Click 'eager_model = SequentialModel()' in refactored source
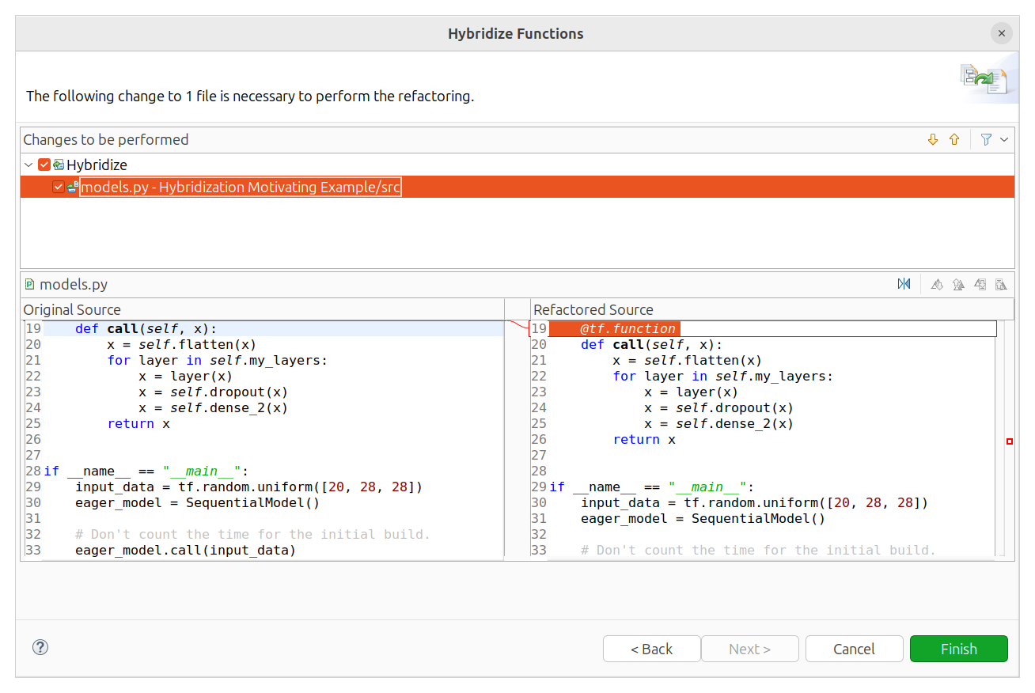 coord(703,518)
